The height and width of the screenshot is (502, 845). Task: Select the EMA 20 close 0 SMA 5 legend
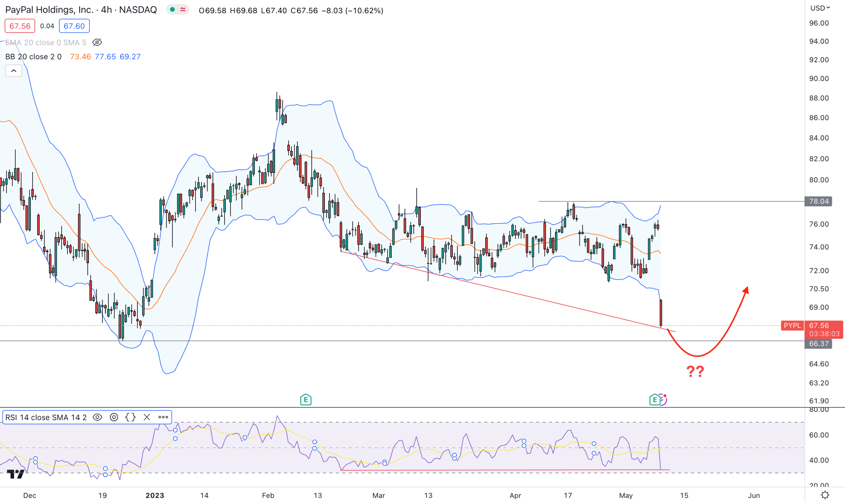click(46, 42)
